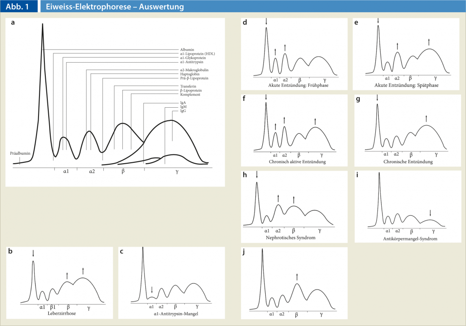This screenshot has width=466, height=326.
Task: Click the 'Eiweiss-Elektrophorese – Auswertung' title
Action: [x=115, y=7]
